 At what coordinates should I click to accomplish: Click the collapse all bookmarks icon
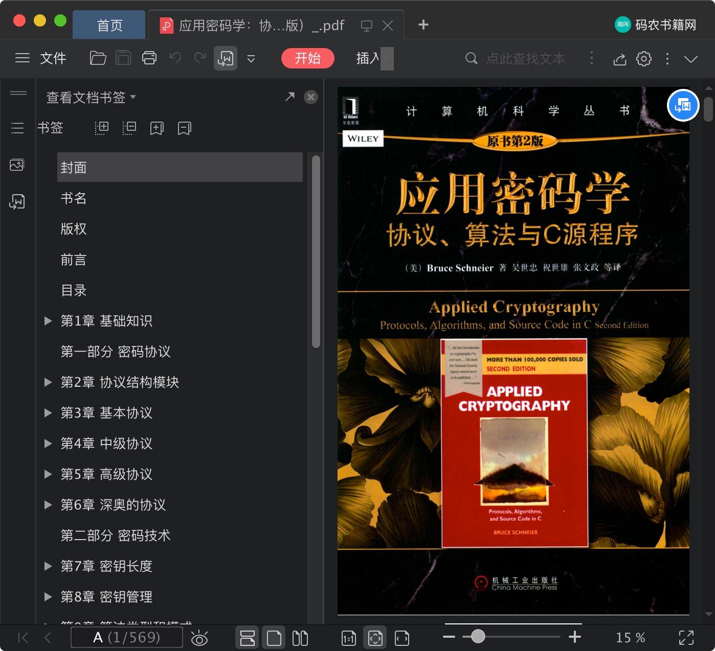(x=129, y=128)
